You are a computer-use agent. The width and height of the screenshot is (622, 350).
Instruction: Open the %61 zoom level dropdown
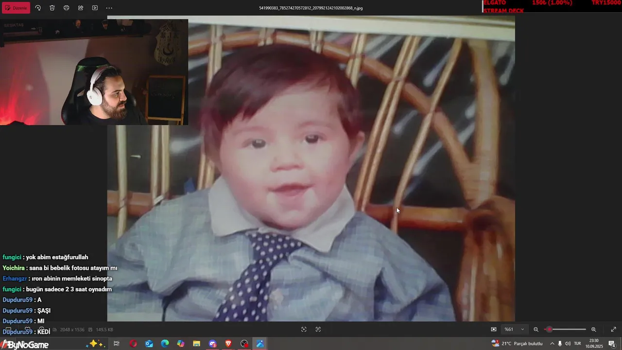coord(515,329)
